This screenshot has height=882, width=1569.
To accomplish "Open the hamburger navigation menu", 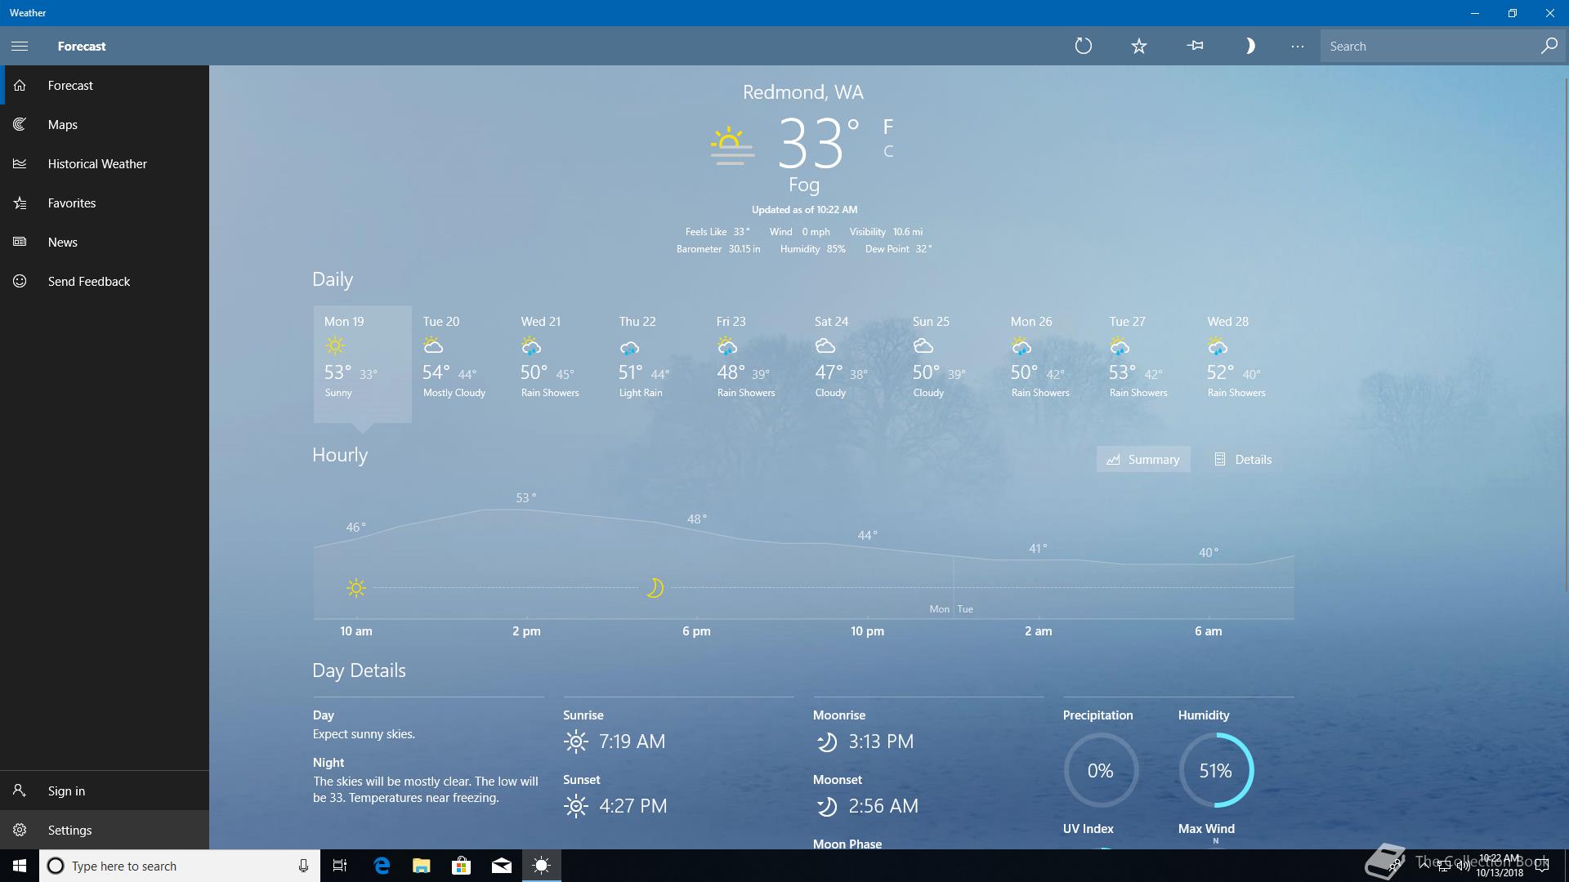I will point(20,46).
